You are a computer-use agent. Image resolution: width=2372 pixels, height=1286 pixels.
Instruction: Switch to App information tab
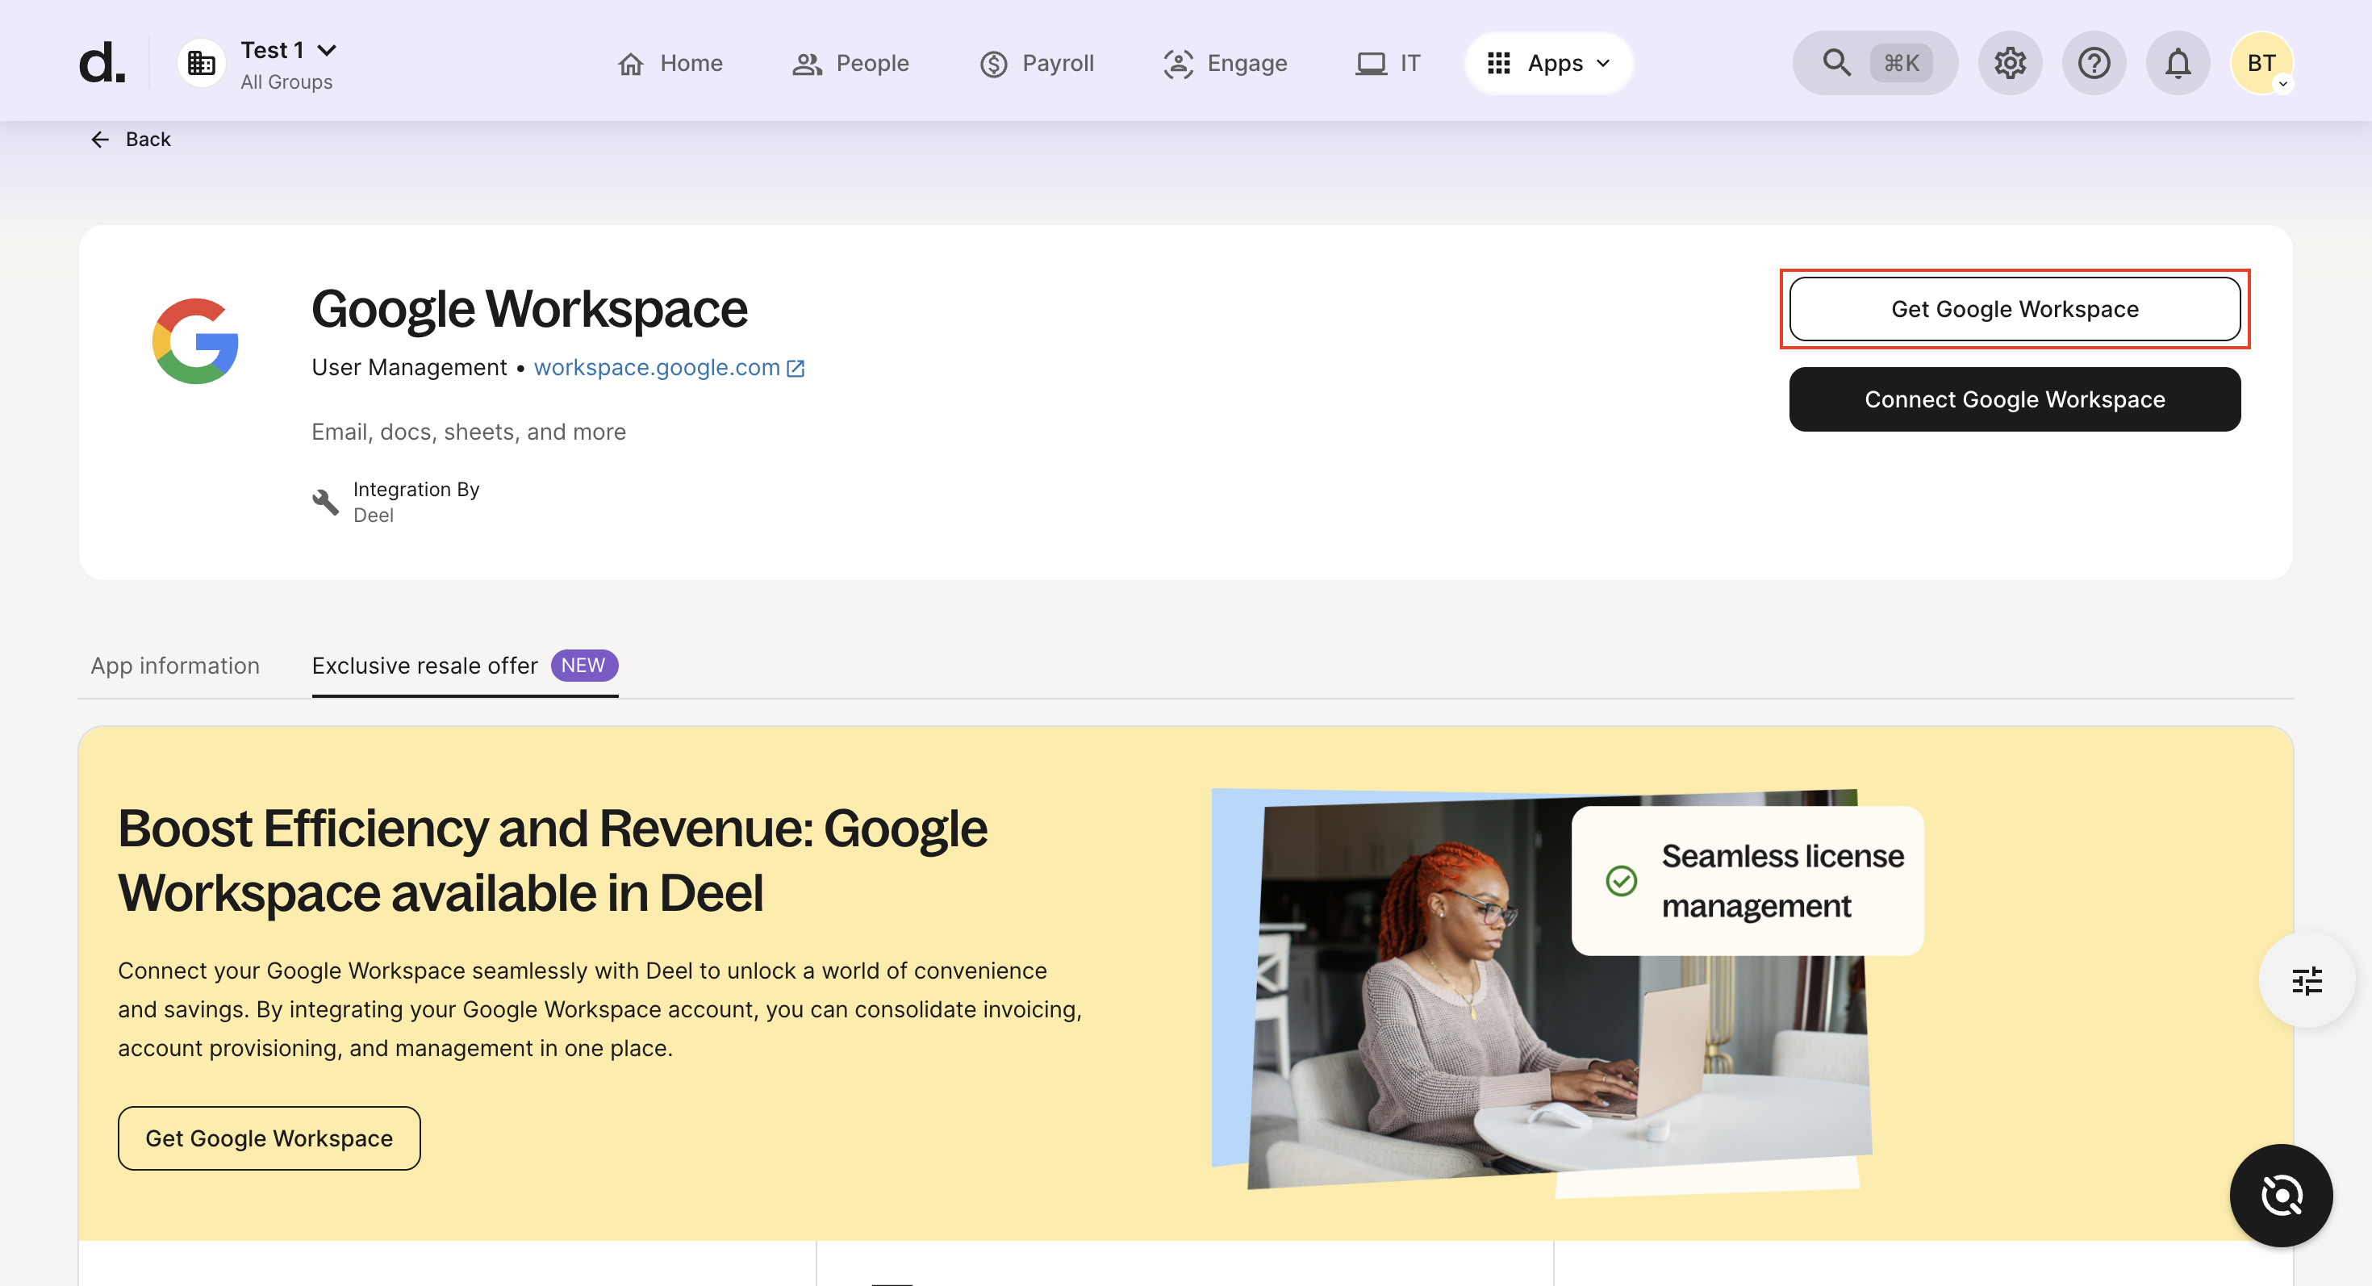point(175,666)
